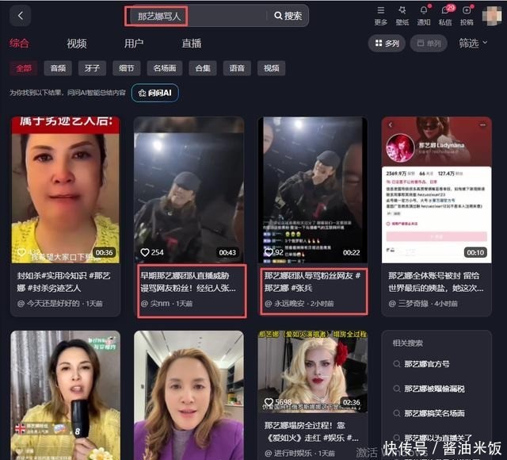Open the 00:43 duration video thumbnail
The image size is (507, 460).
pyautogui.click(x=189, y=190)
